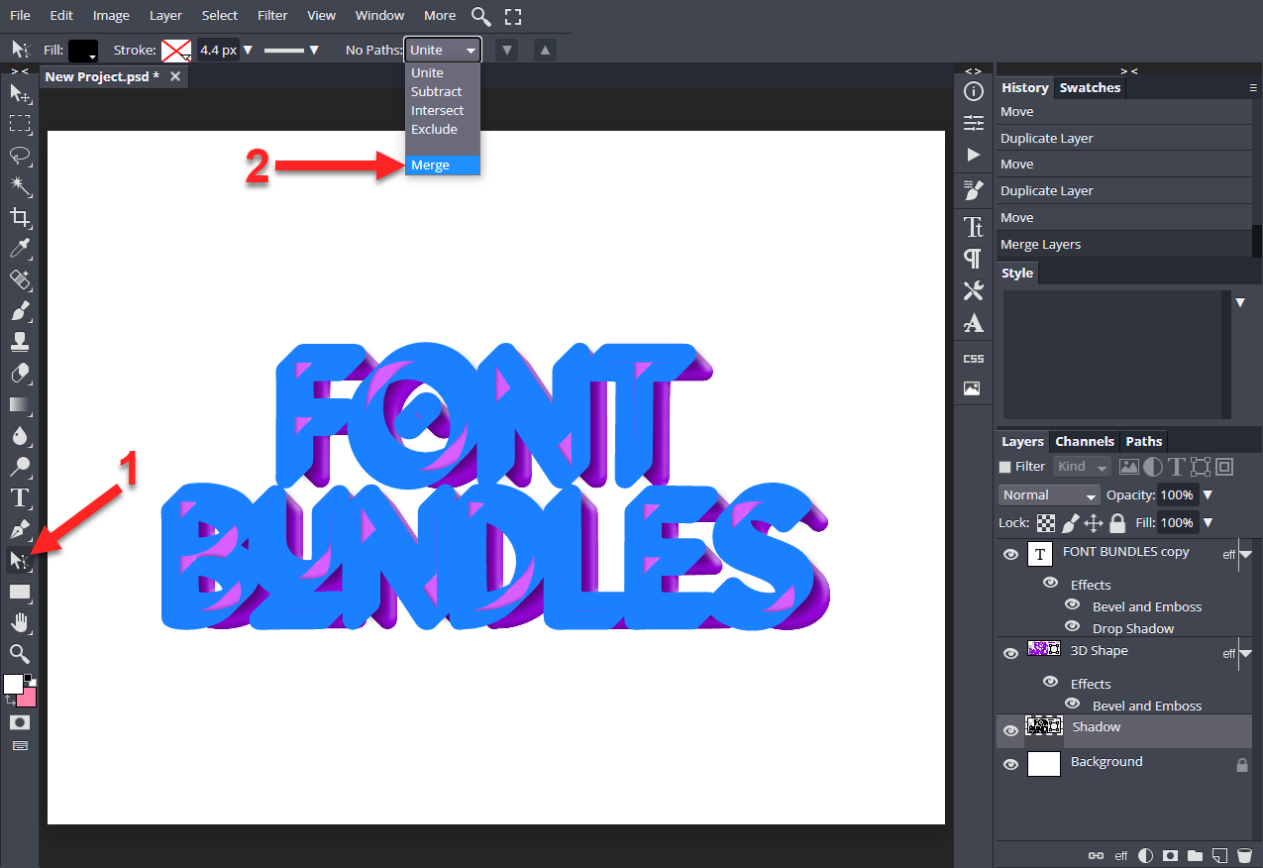Open the Style panel dropdown arrow

pos(1240,302)
